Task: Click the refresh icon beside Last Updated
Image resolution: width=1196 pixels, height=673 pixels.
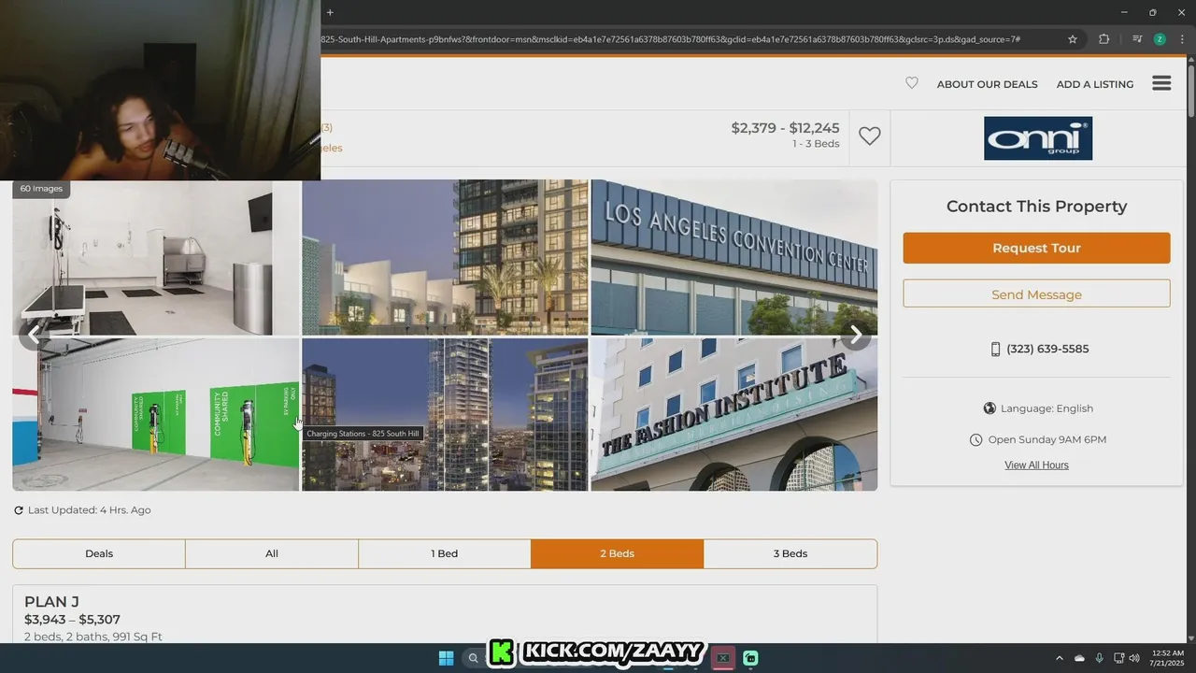Action: coord(19,510)
